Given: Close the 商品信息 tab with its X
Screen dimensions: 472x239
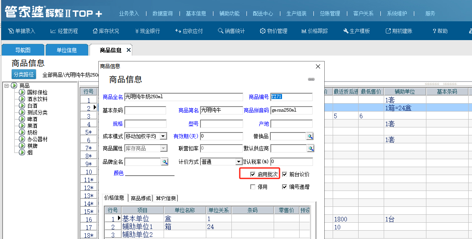Looking at the screenshot, I should pos(128,50).
